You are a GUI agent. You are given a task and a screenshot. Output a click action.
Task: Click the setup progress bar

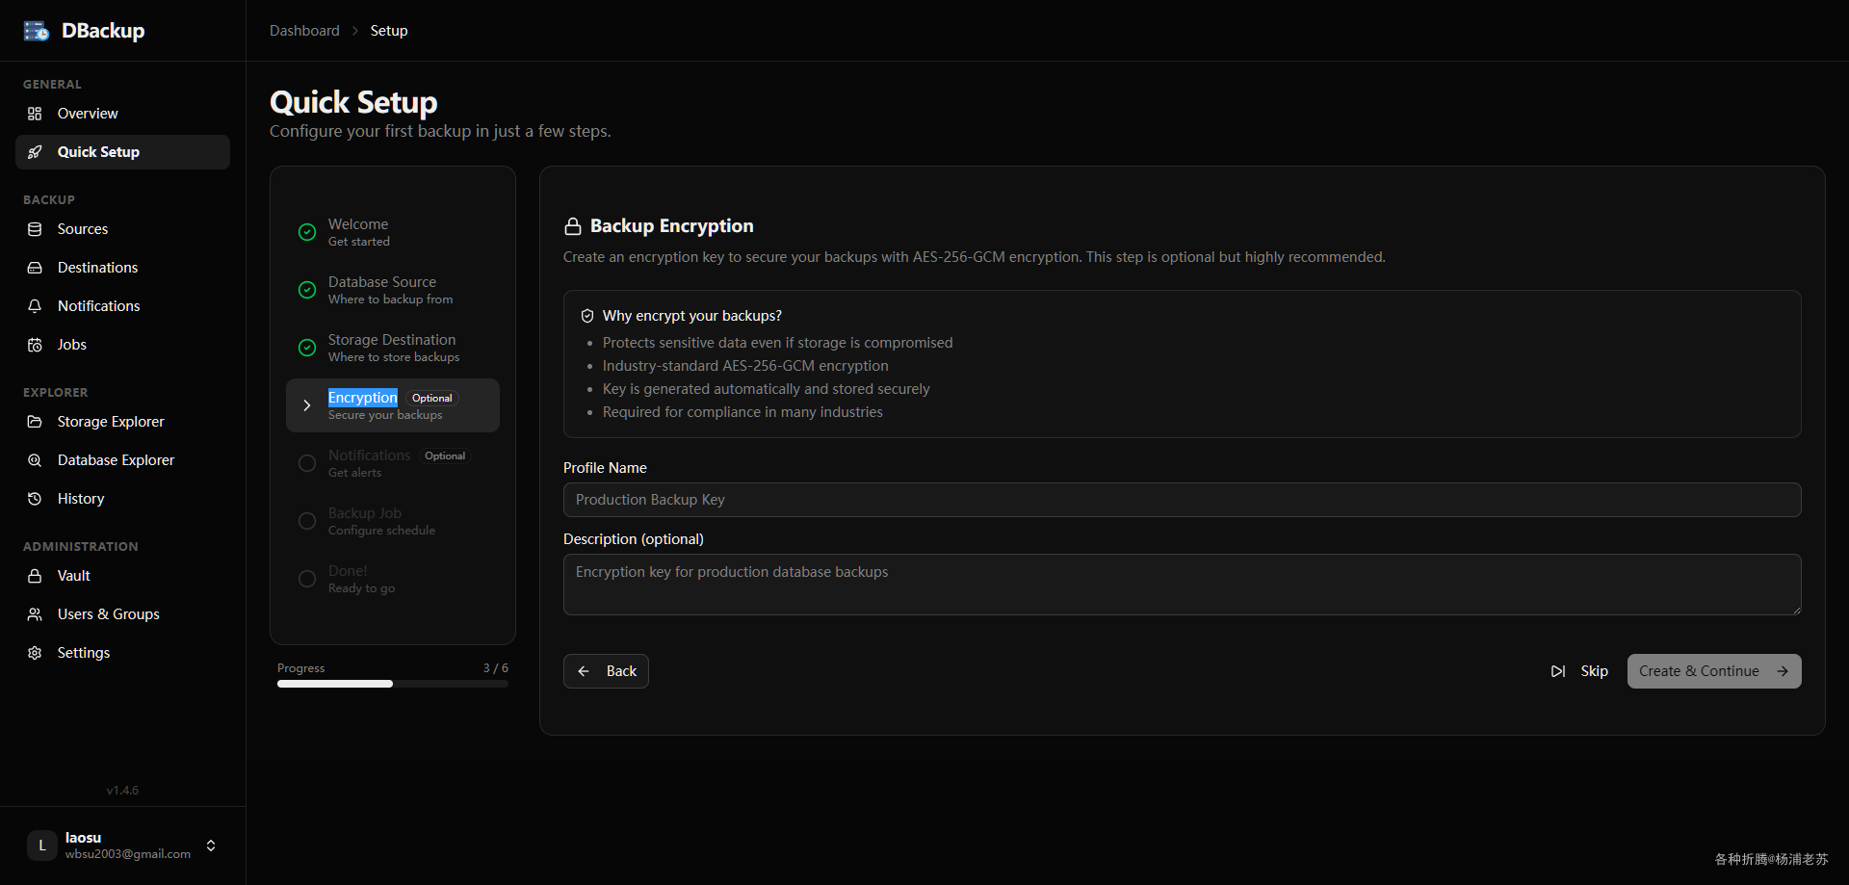(x=392, y=684)
